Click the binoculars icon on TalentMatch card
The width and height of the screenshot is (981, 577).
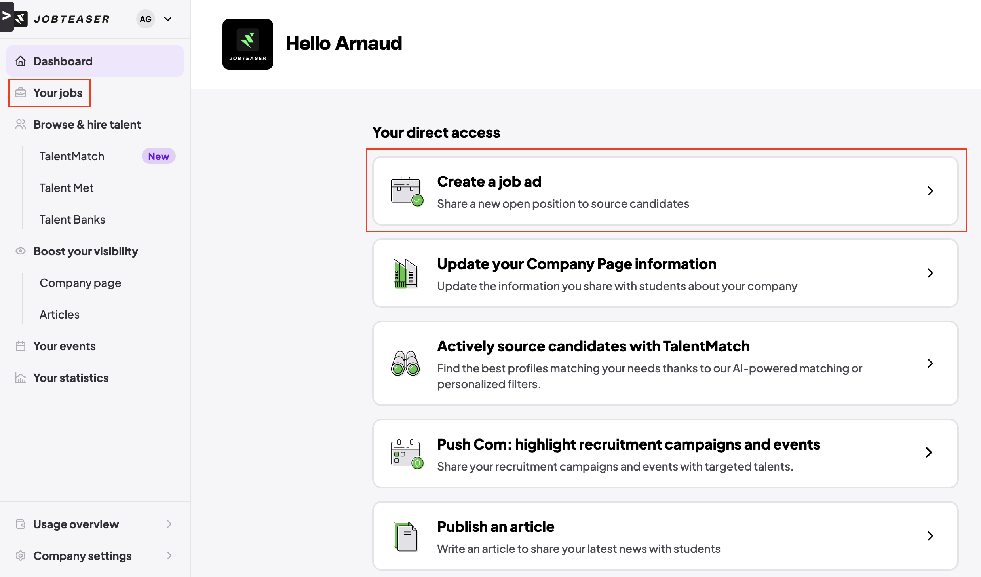tap(405, 363)
